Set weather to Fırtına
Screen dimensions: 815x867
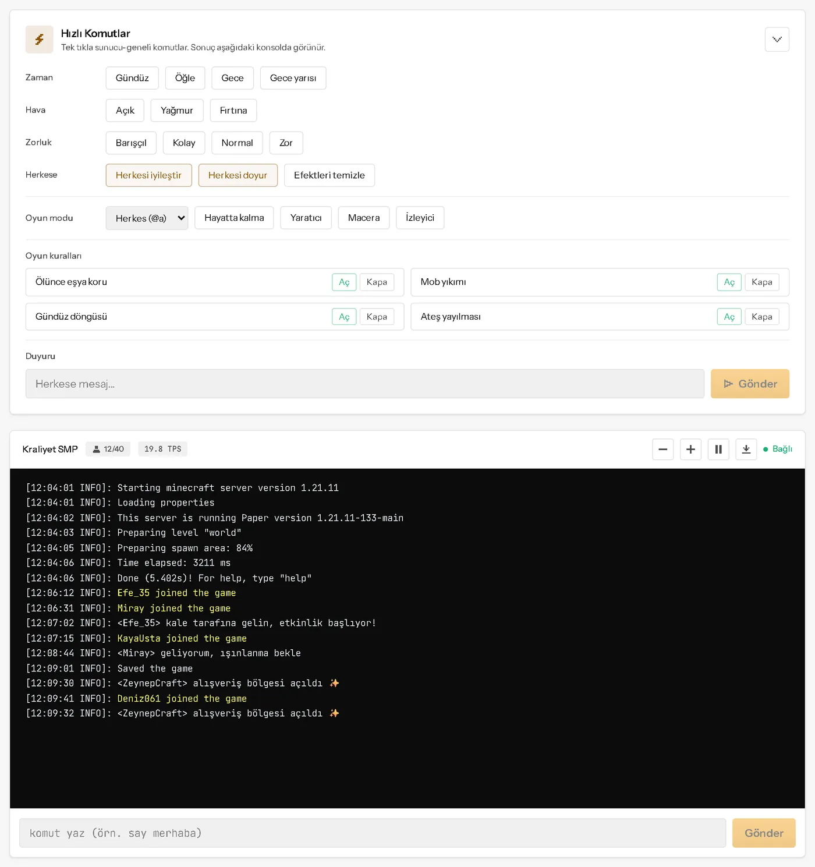tap(233, 111)
